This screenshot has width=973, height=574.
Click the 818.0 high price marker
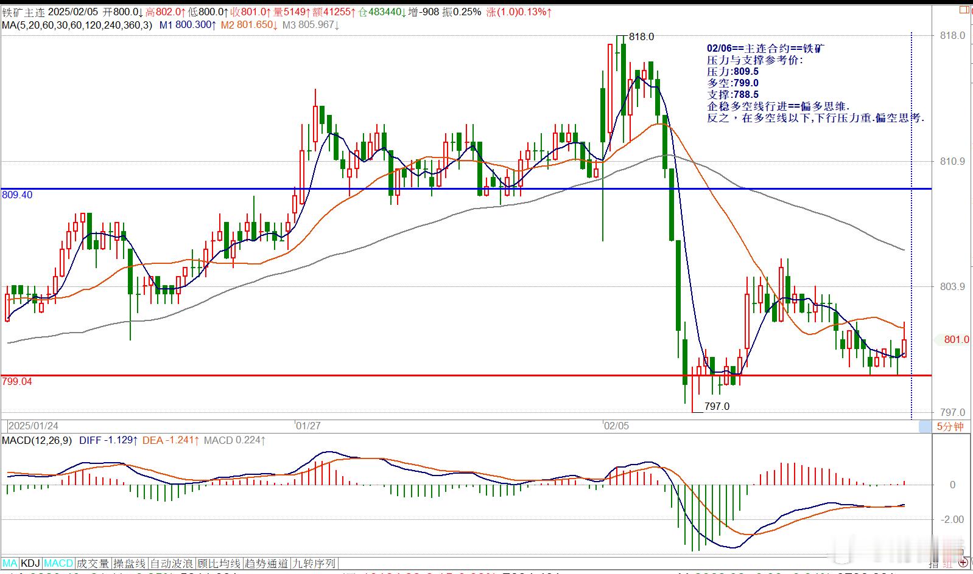tap(641, 36)
